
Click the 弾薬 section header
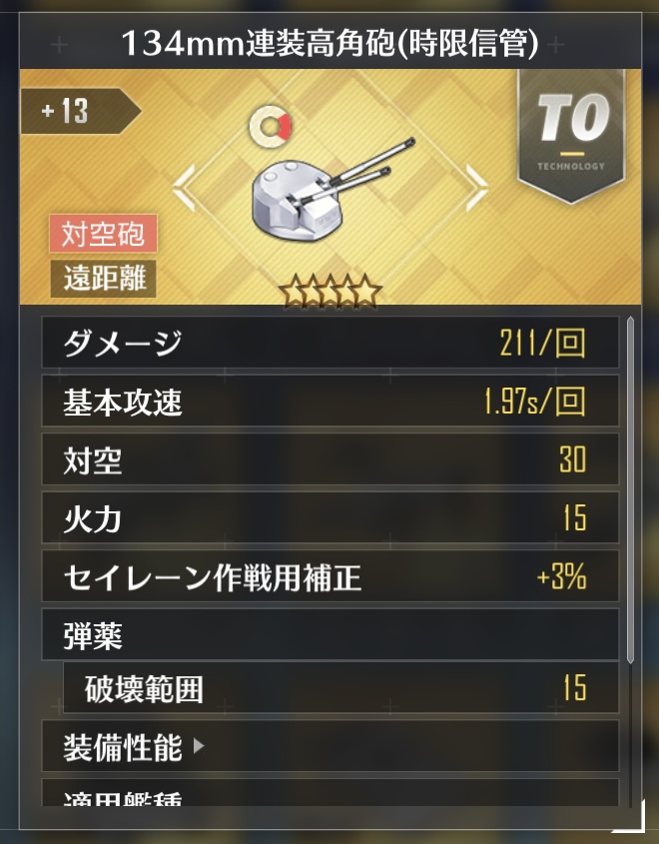pyautogui.click(x=330, y=635)
